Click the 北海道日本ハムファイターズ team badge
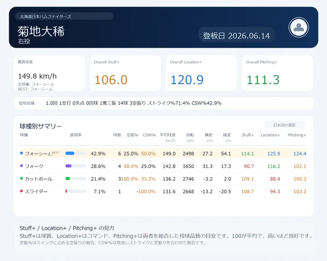This screenshot has height=261, width=327. (64, 16)
